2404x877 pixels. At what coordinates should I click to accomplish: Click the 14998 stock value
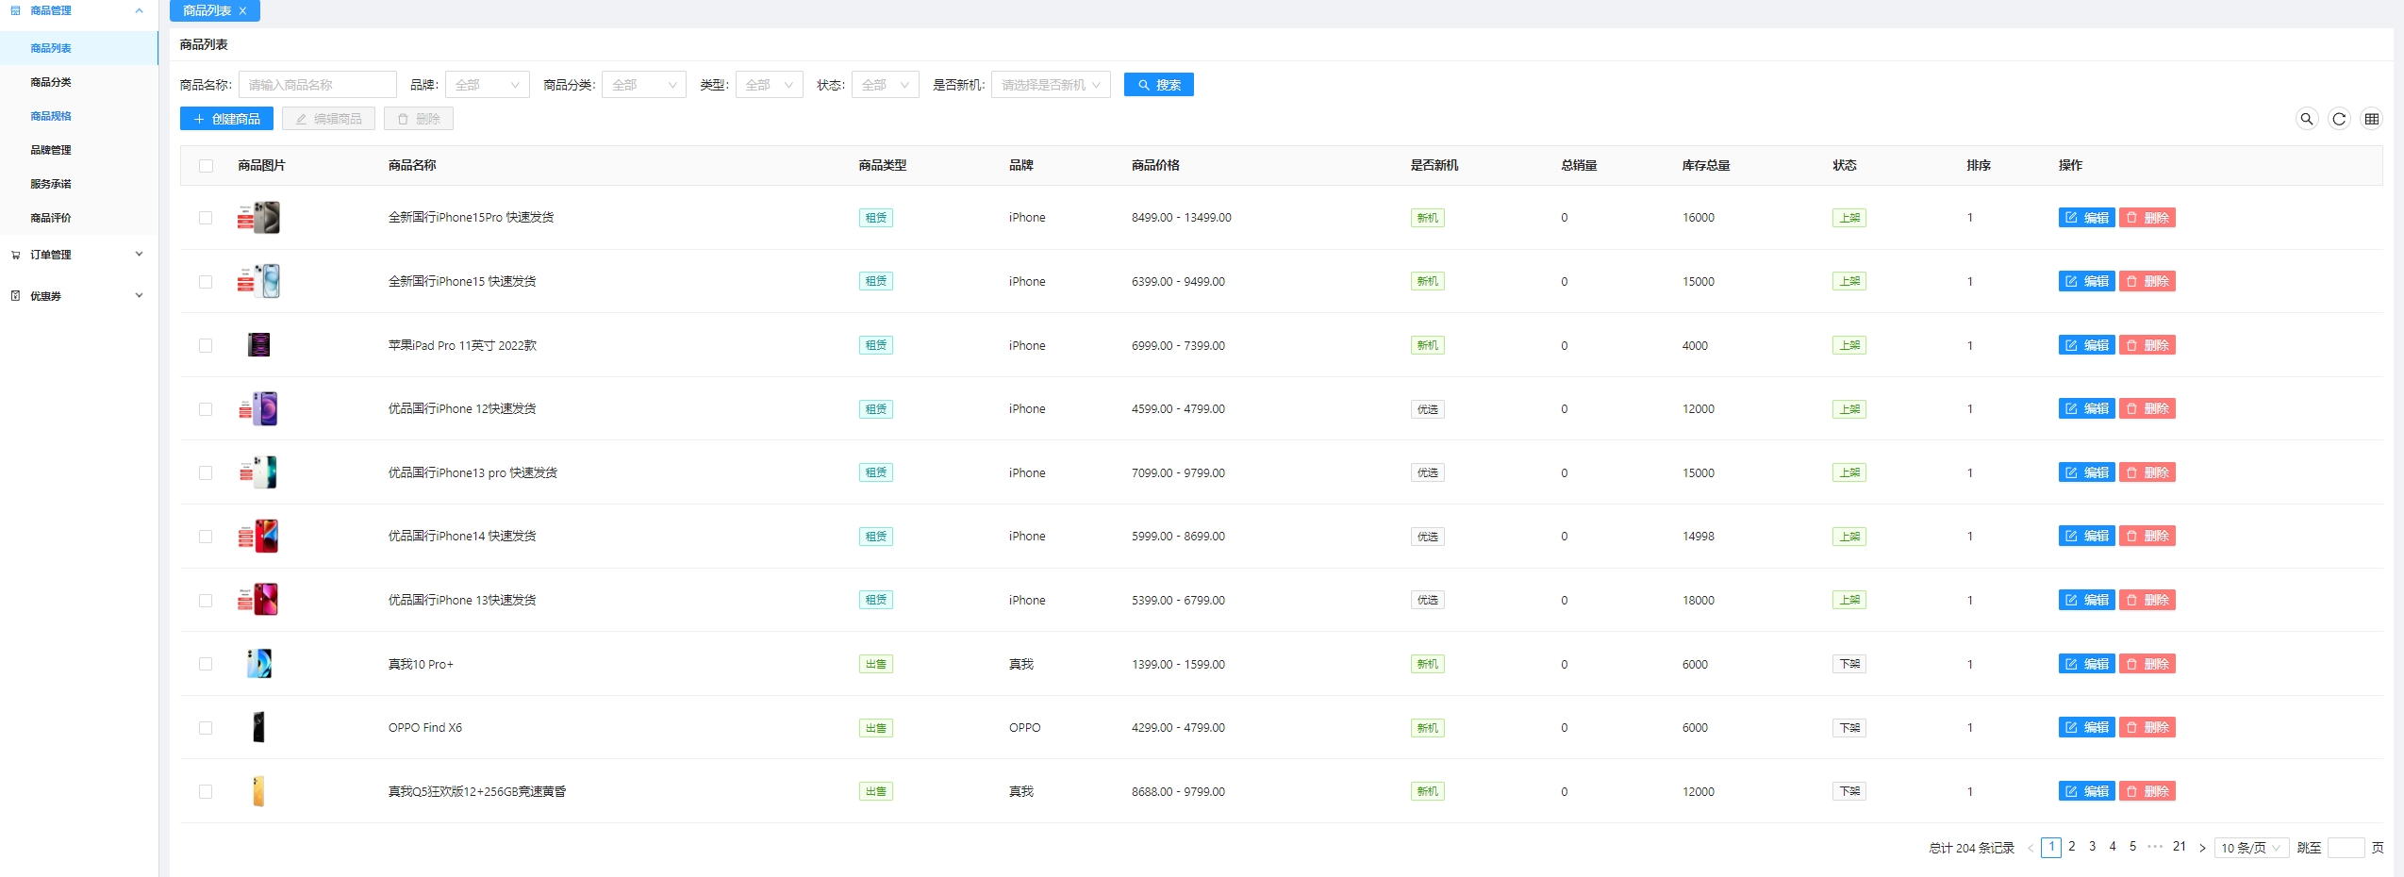(1699, 537)
